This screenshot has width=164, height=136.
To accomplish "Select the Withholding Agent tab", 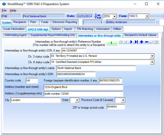I will [16, 35].
